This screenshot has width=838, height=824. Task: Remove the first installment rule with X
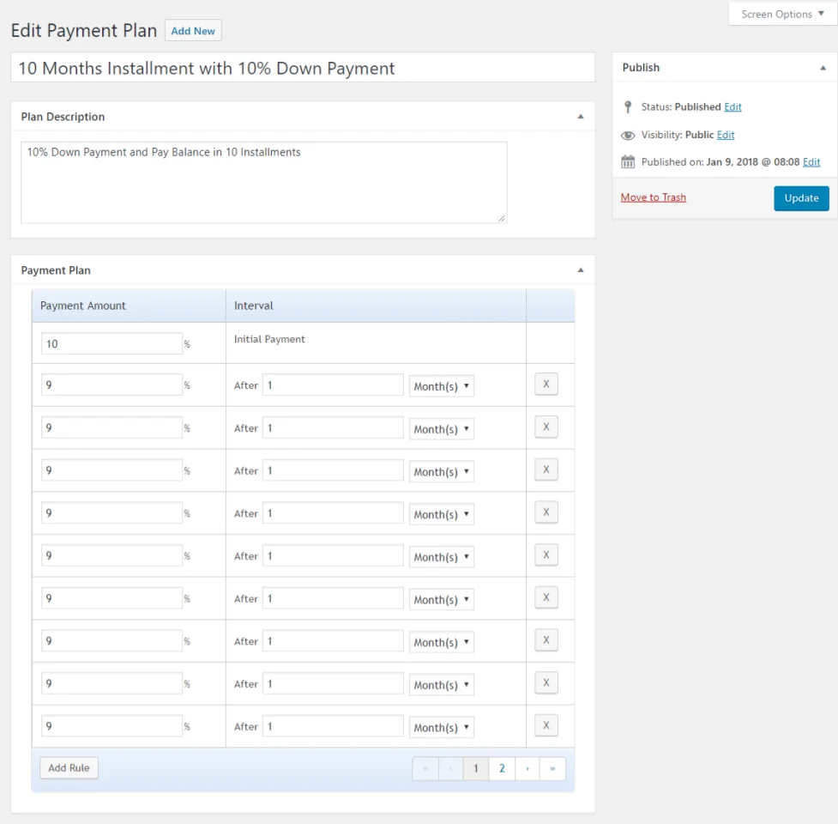(546, 384)
